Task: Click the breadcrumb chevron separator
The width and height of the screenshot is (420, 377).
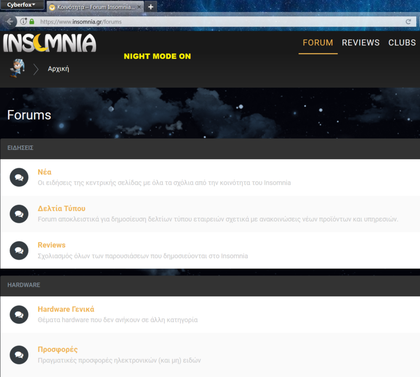Action: coord(36,69)
